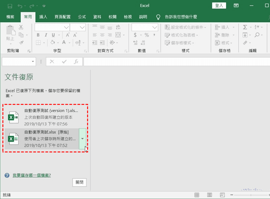Switch to Page Break Preview view in status bar
Screen dimensions: 270x199
point(222,195)
